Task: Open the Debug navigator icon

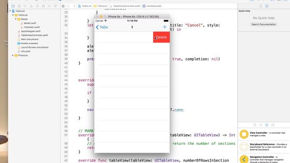Action: (43, 6)
